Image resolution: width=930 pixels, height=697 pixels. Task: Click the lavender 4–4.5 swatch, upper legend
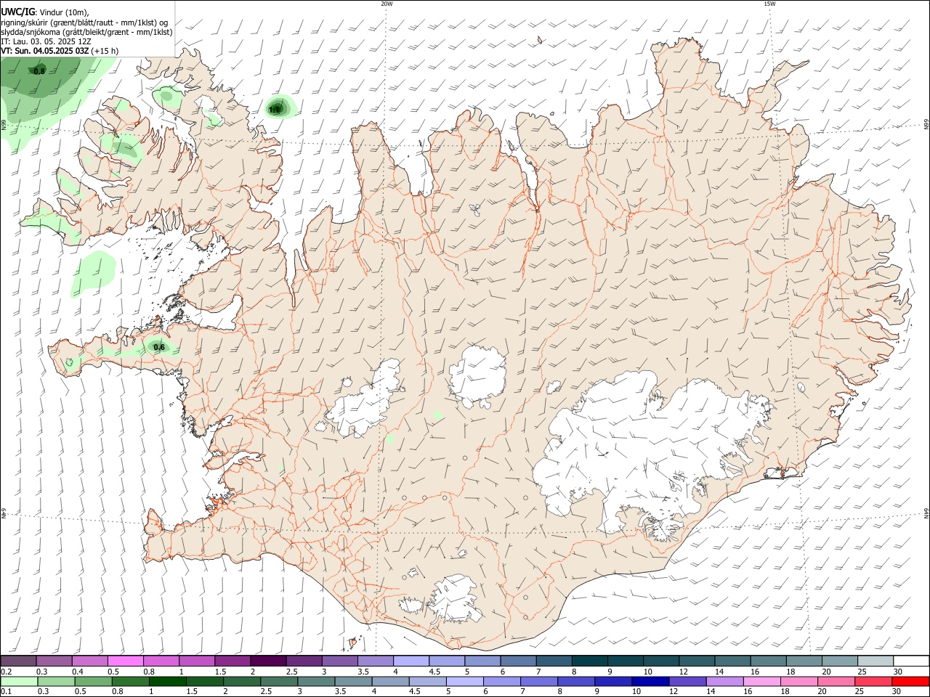[411, 661]
